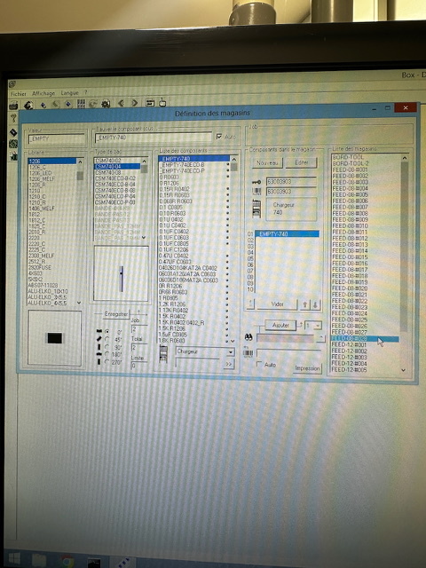The height and width of the screenshot is (568, 426).
Task: Click the gear settings toolbar icon
Action: (x=106, y=104)
